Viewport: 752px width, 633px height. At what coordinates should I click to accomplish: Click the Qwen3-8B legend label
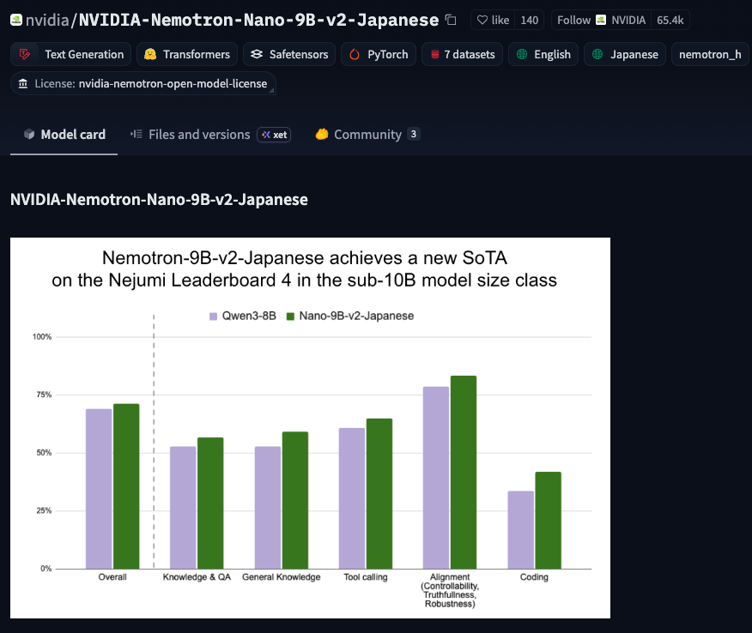click(249, 316)
